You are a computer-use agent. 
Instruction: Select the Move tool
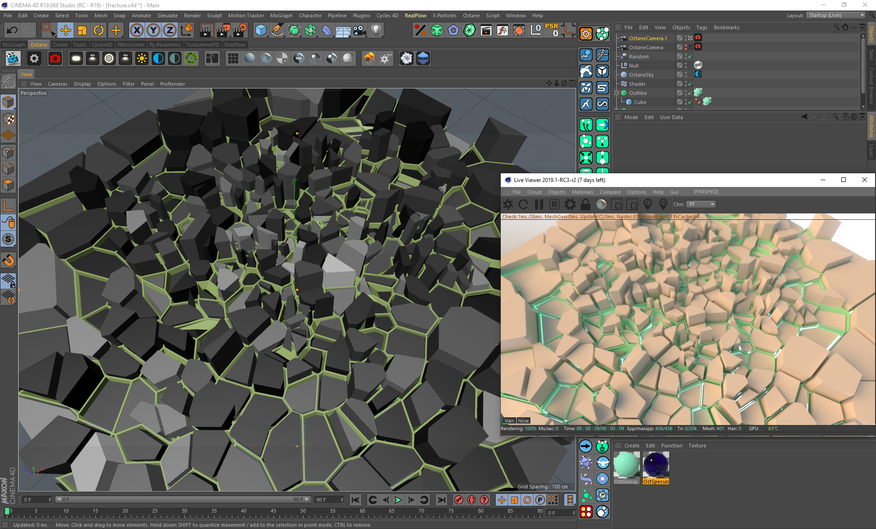66,31
